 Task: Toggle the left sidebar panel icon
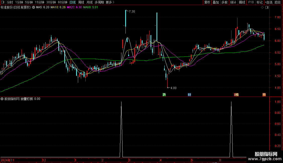point(3,2)
